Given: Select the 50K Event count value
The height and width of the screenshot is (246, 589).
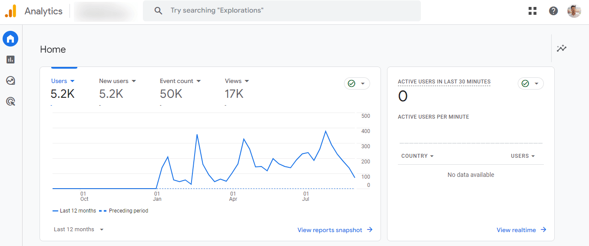Looking at the screenshot, I should click(x=171, y=94).
